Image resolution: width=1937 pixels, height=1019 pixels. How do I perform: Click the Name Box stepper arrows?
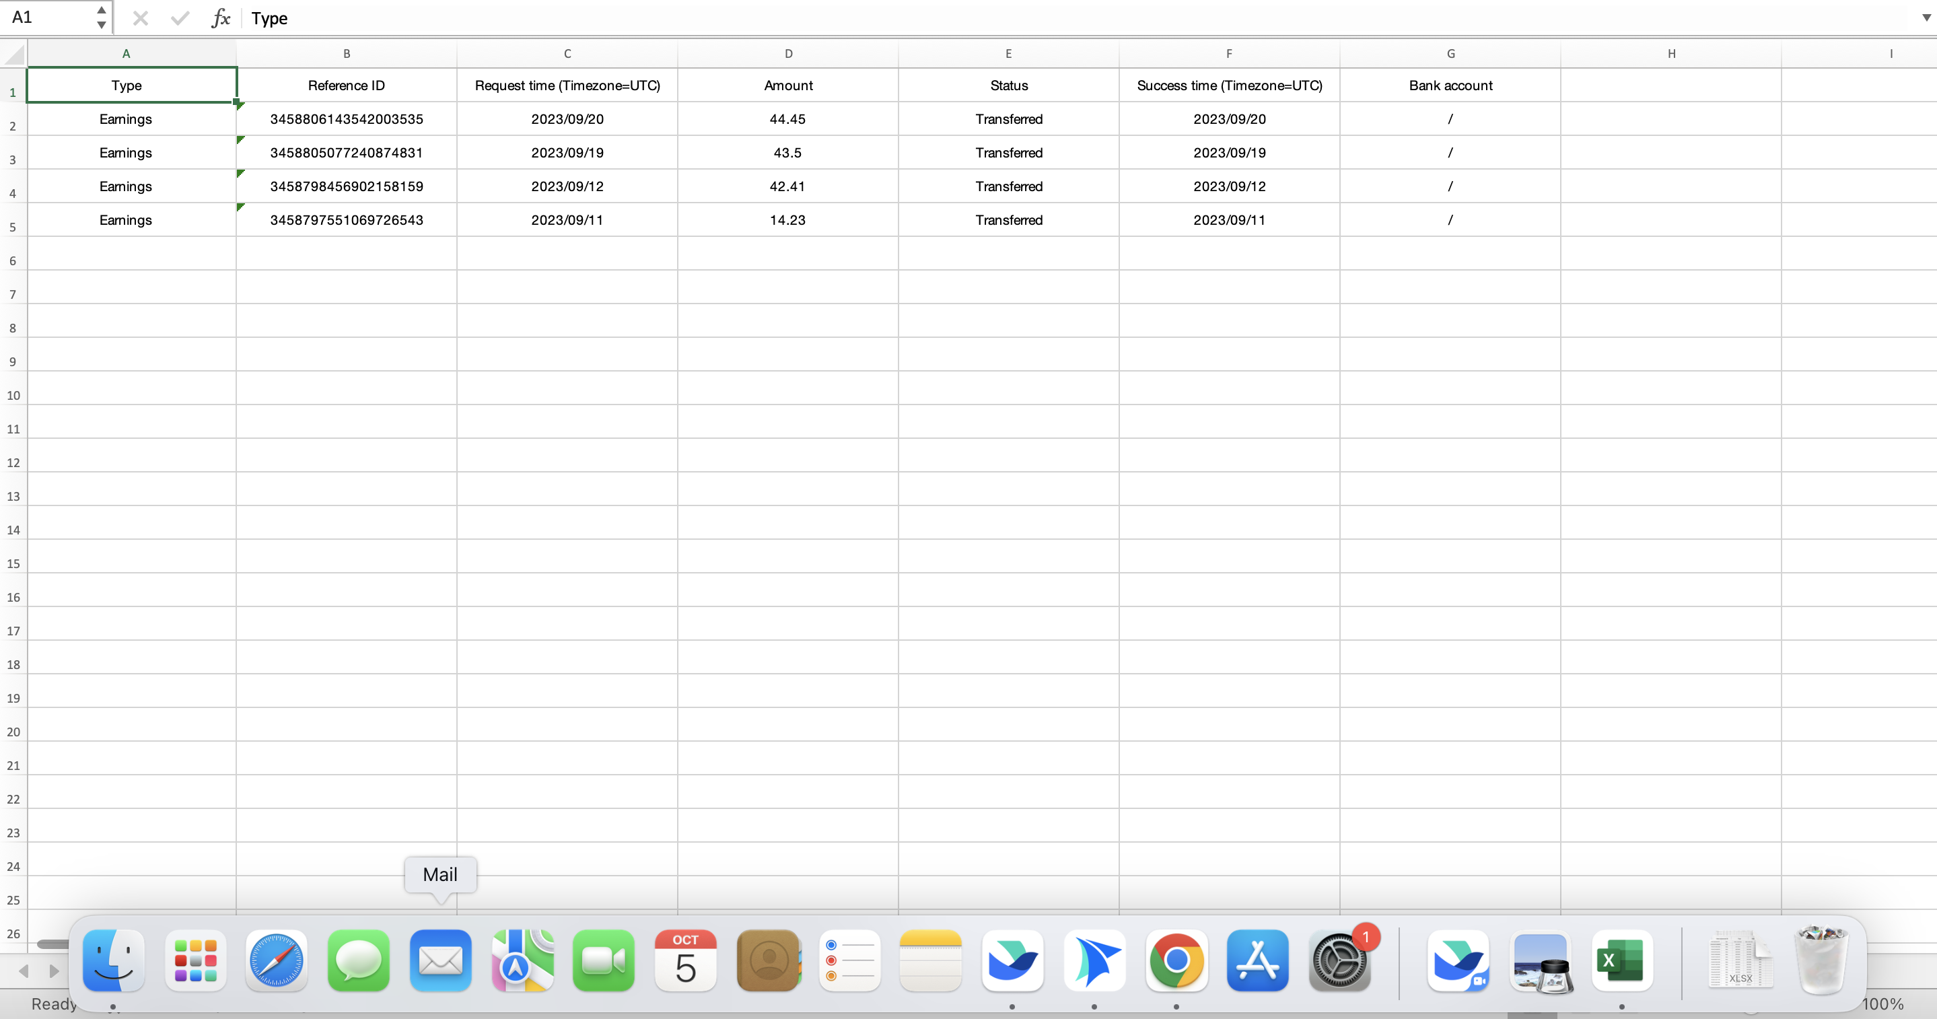click(102, 17)
